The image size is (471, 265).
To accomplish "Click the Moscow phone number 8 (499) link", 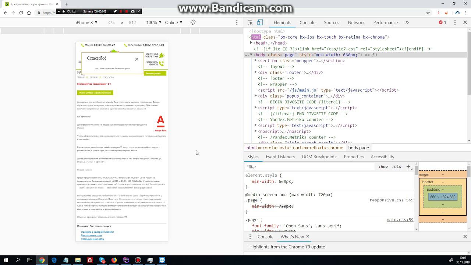I will 104,45.
